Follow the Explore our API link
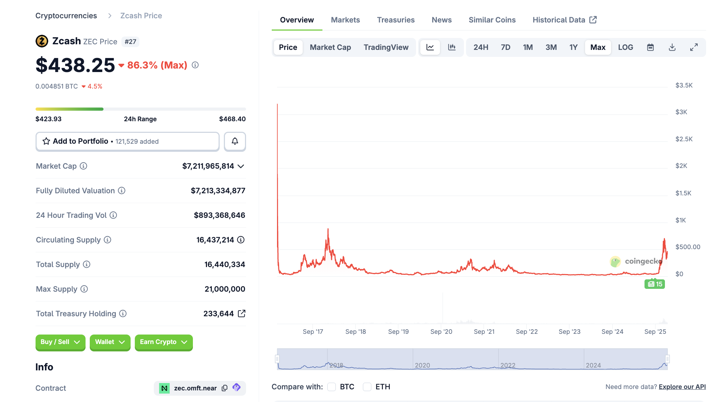The width and height of the screenshot is (723, 402). 682,387
